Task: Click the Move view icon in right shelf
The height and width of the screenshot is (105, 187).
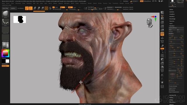Action: [x=162, y=59]
